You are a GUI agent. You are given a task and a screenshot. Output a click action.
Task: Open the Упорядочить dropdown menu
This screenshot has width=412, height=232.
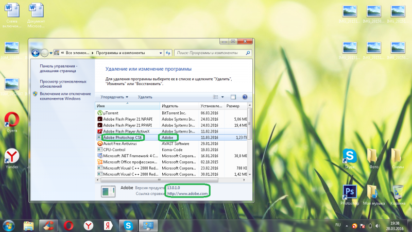[114, 97]
